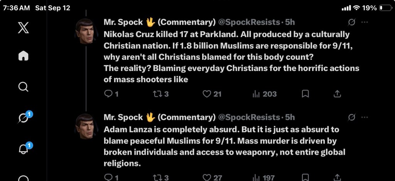Open more options on first post

click(x=364, y=22)
